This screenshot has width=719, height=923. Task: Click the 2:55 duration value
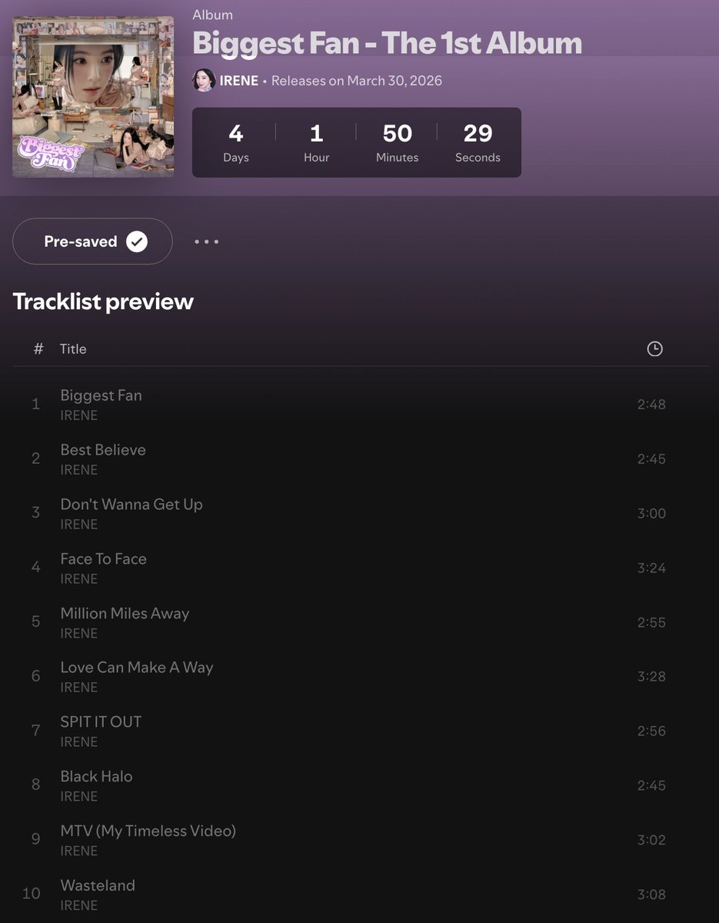[x=651, y=622]
